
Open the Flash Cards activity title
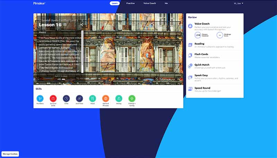tap(201, 54)
